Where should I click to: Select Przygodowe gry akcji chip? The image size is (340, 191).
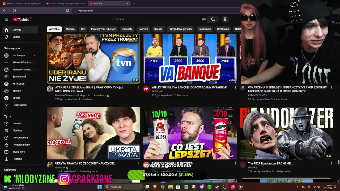[180, 29]
